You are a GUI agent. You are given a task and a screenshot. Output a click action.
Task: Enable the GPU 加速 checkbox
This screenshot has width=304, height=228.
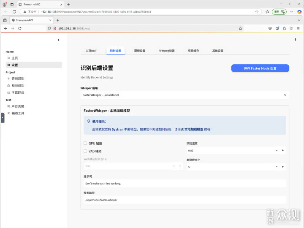pyautogui.click(x=85, y=143)
